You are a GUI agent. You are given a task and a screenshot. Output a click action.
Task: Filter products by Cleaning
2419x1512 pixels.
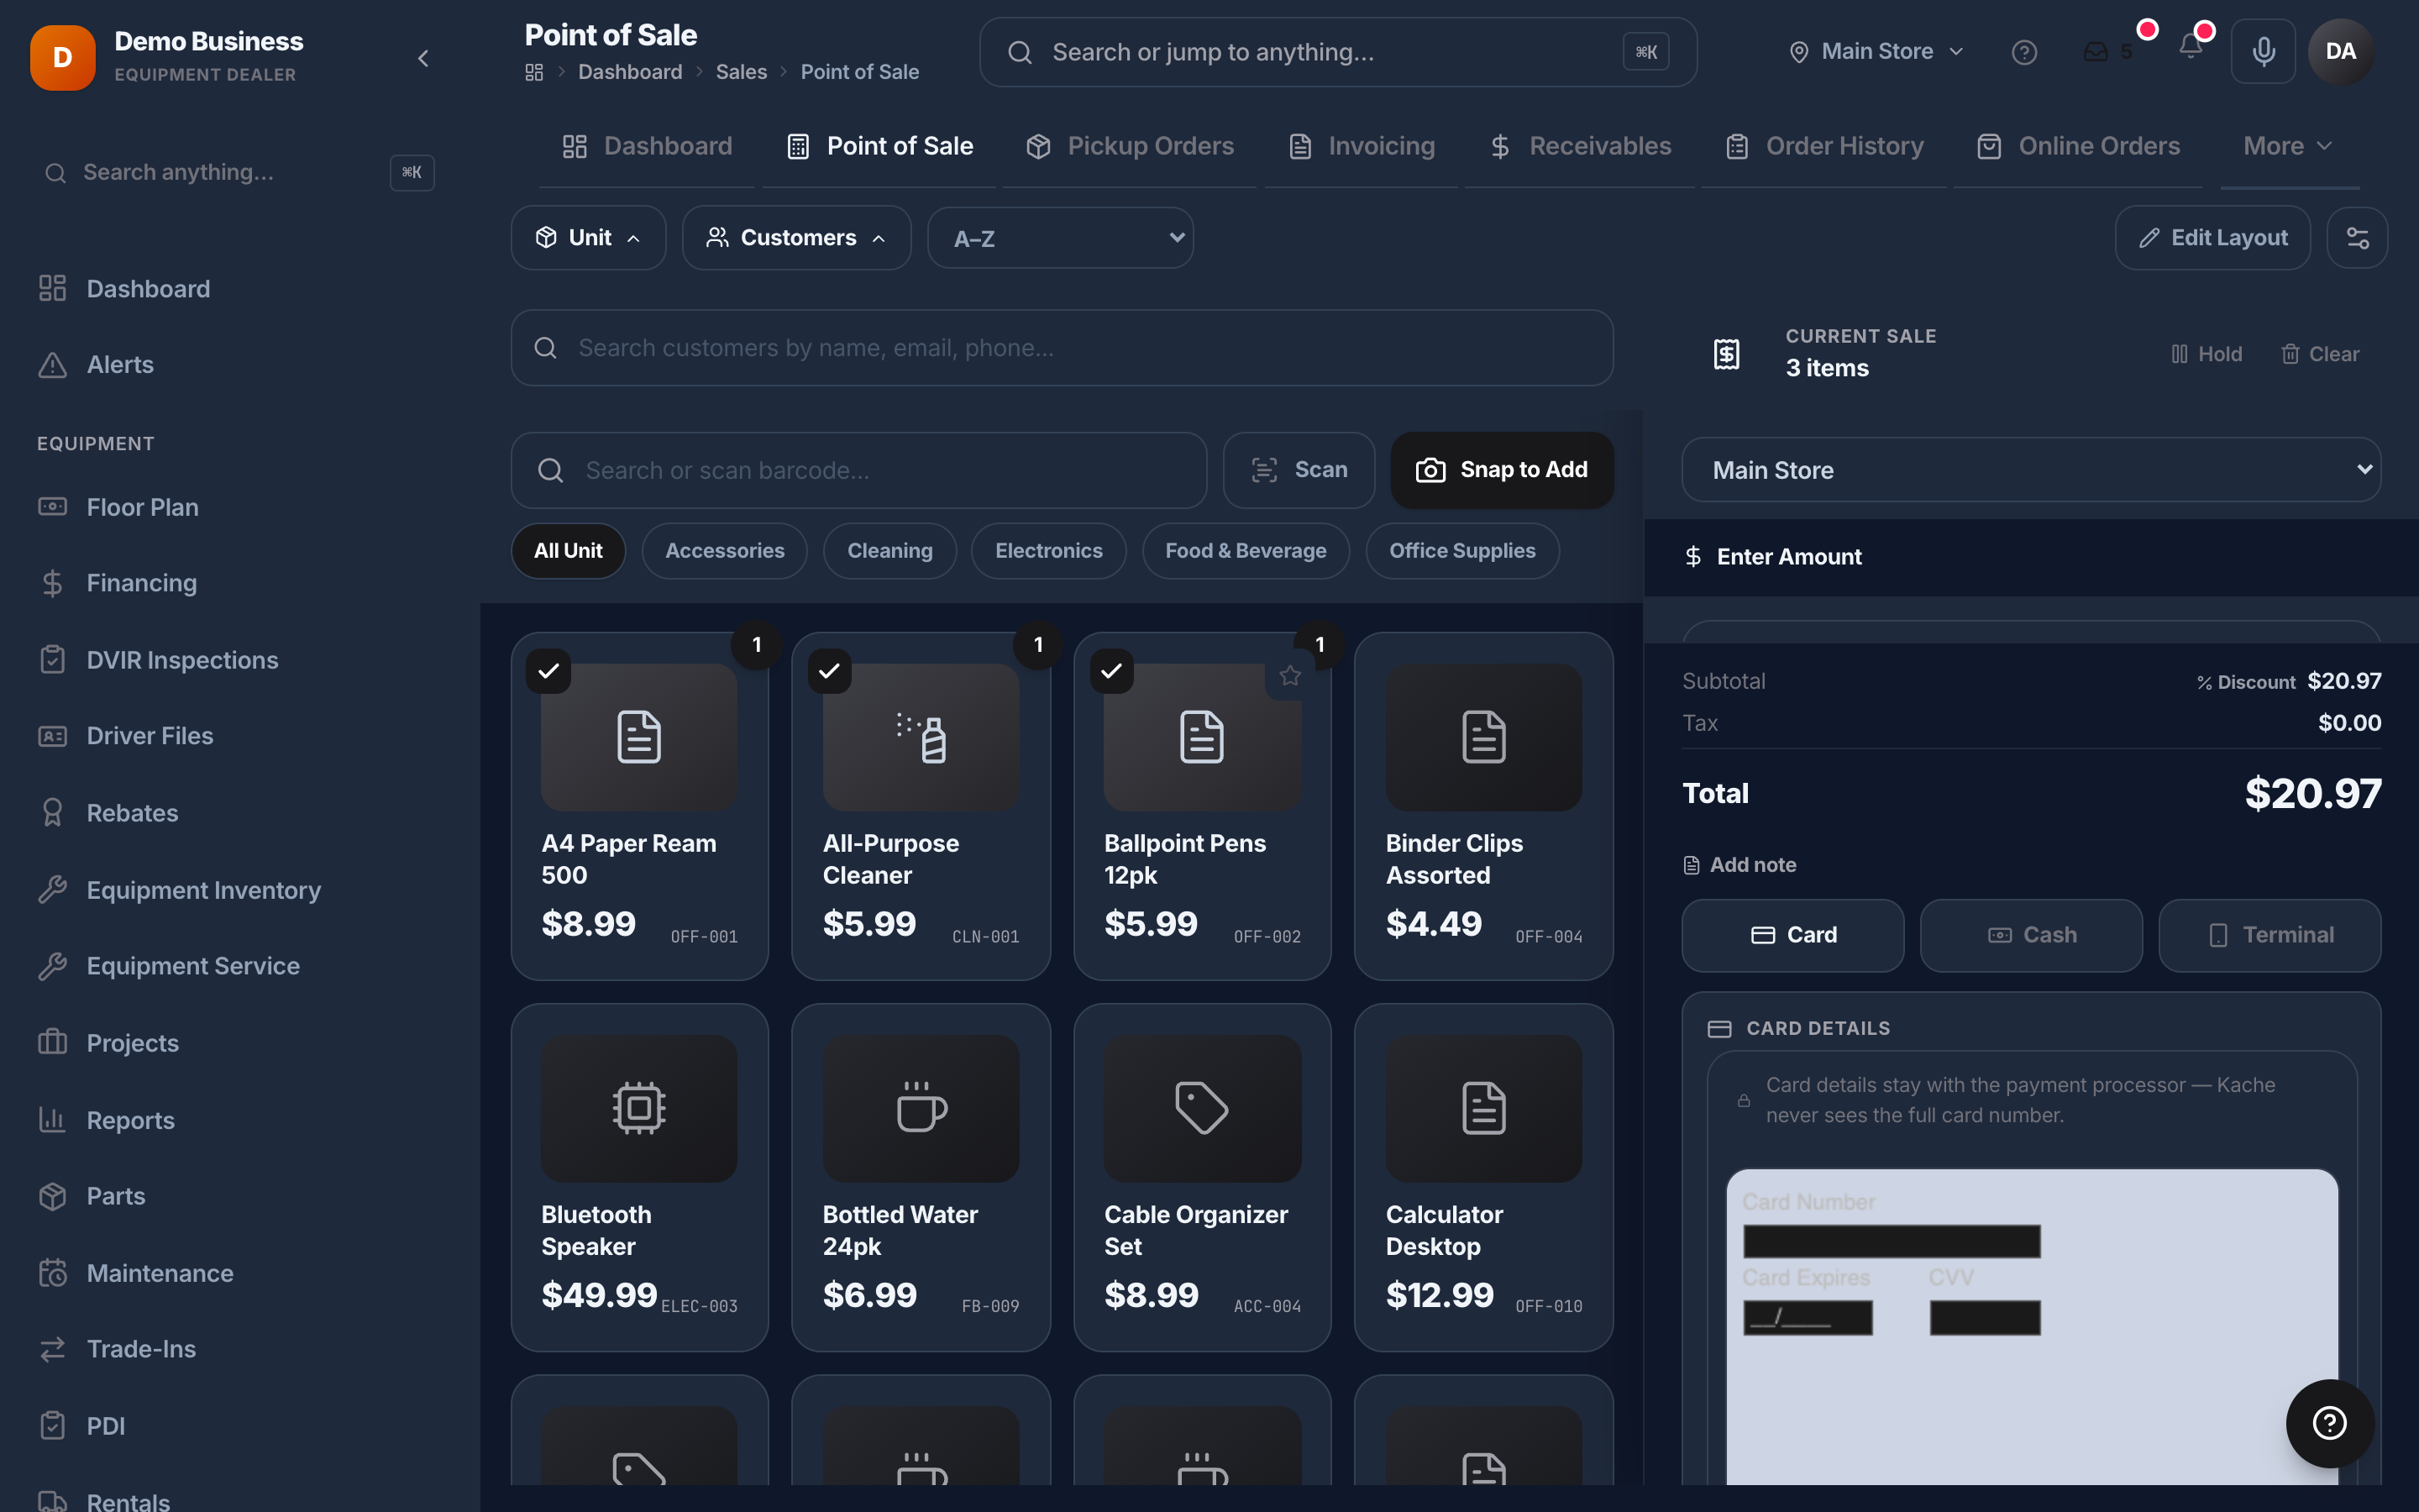pos(889,551)
